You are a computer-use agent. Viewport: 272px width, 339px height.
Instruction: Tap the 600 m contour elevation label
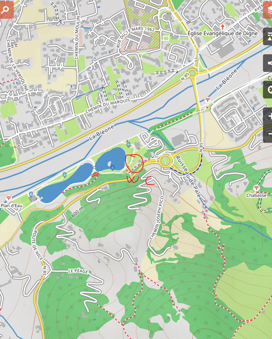78,212
